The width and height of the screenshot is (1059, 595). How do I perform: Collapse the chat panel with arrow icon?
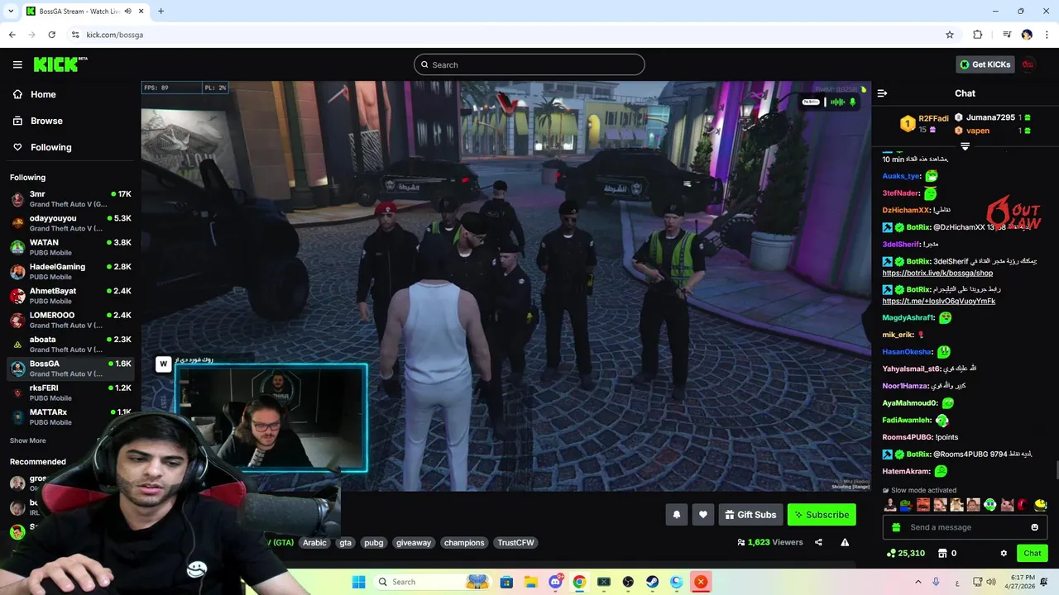click(882, 93)
